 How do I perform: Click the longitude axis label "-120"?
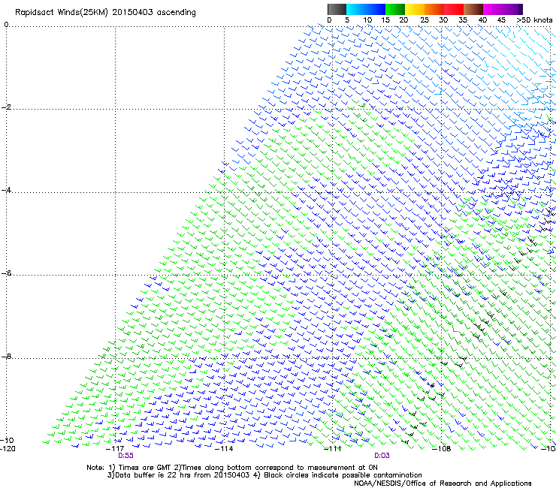coord(8,449)
